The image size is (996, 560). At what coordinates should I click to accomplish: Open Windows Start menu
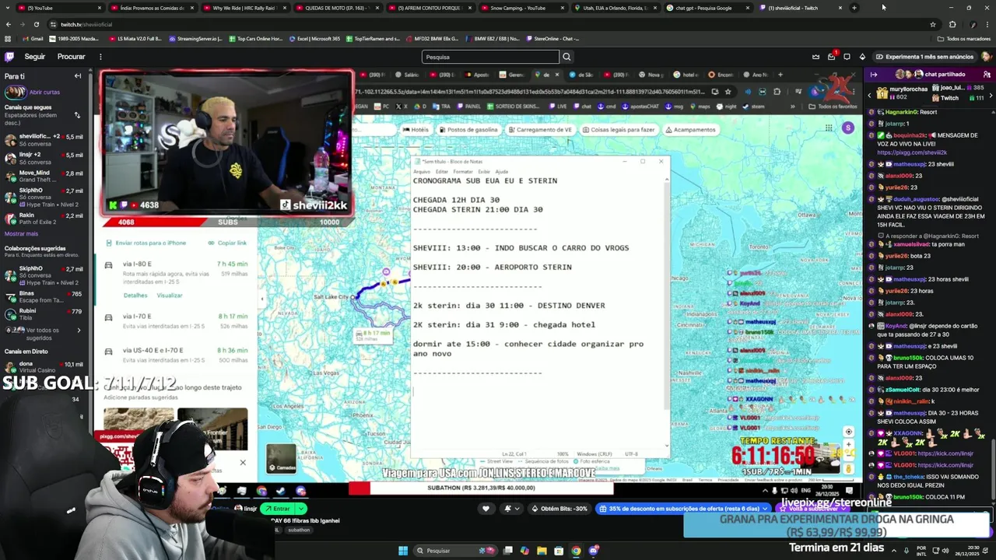coord(403,551)
